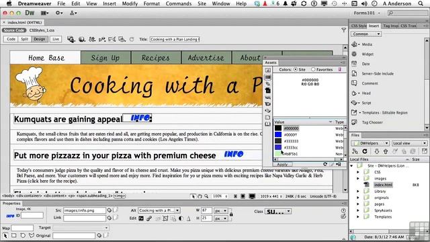The width and height of the screenshot is (430, 242).
Task: Select the Images category in Assets panel
Action: [x=268, y=71]
